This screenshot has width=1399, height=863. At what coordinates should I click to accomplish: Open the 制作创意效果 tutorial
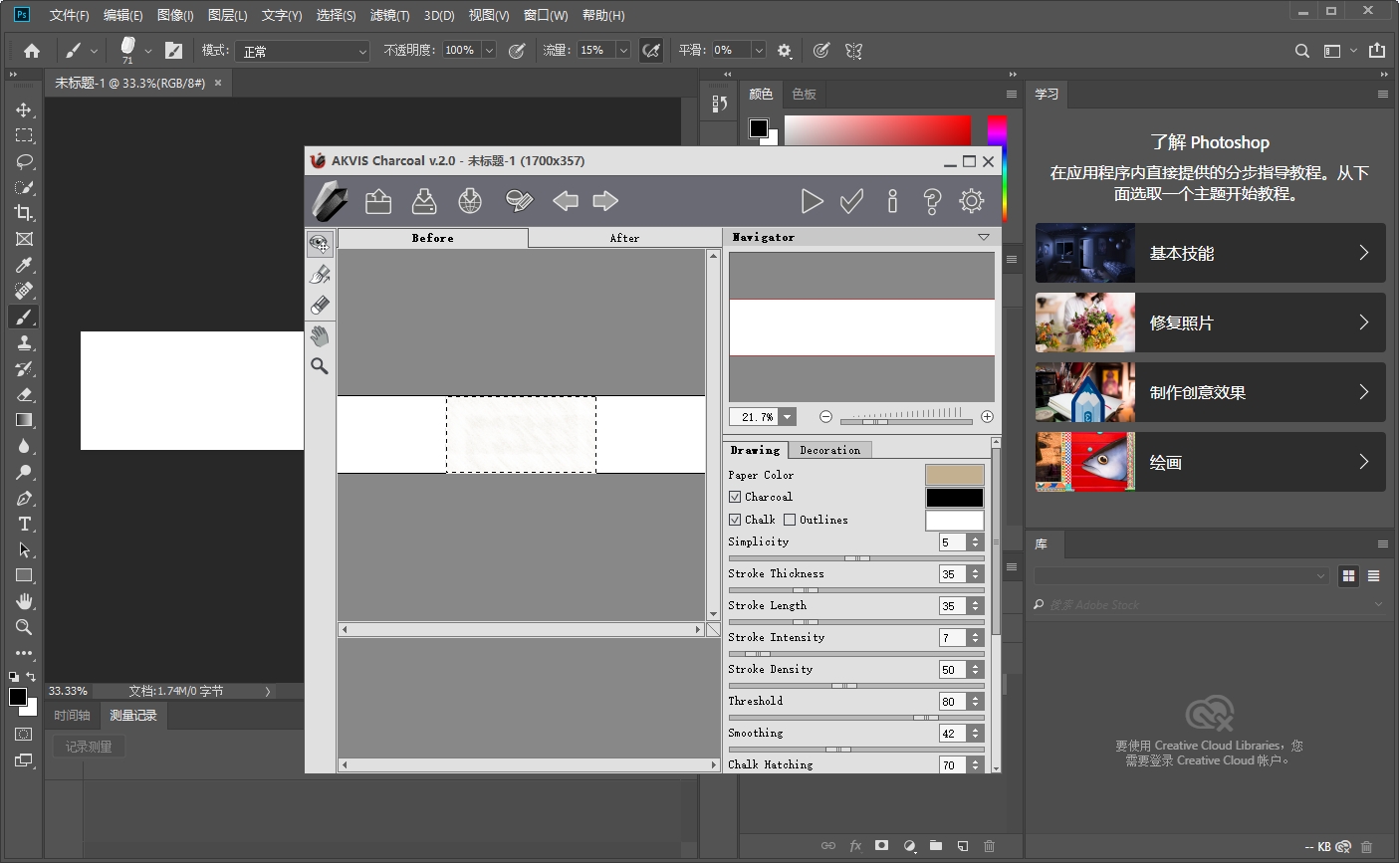pyautogui.click(x=1210, y=392)
